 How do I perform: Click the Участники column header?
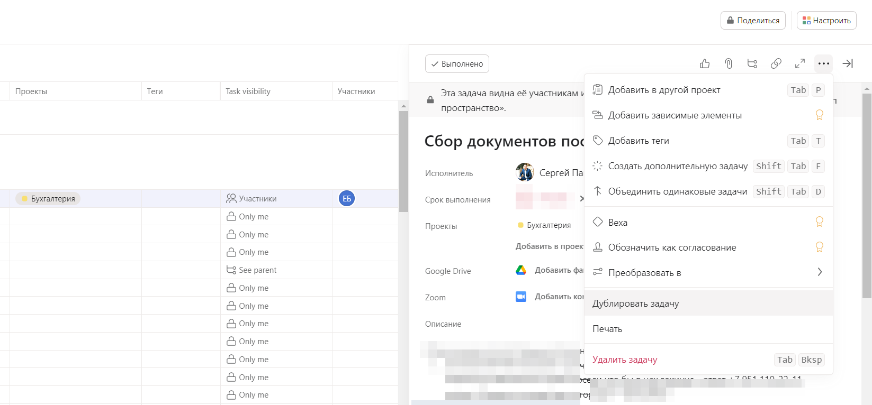click(365, 91)
